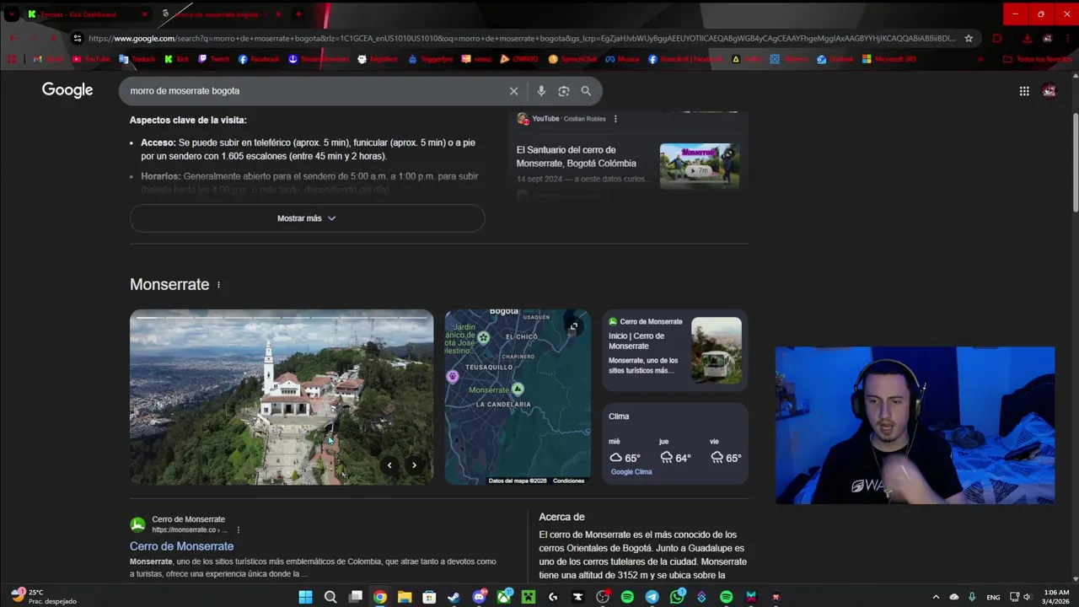Expand the map to full view

point(573,326)
